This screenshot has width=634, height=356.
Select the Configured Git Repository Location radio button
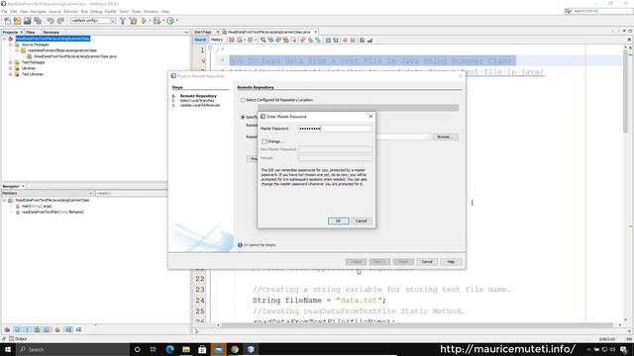point(243,100)
